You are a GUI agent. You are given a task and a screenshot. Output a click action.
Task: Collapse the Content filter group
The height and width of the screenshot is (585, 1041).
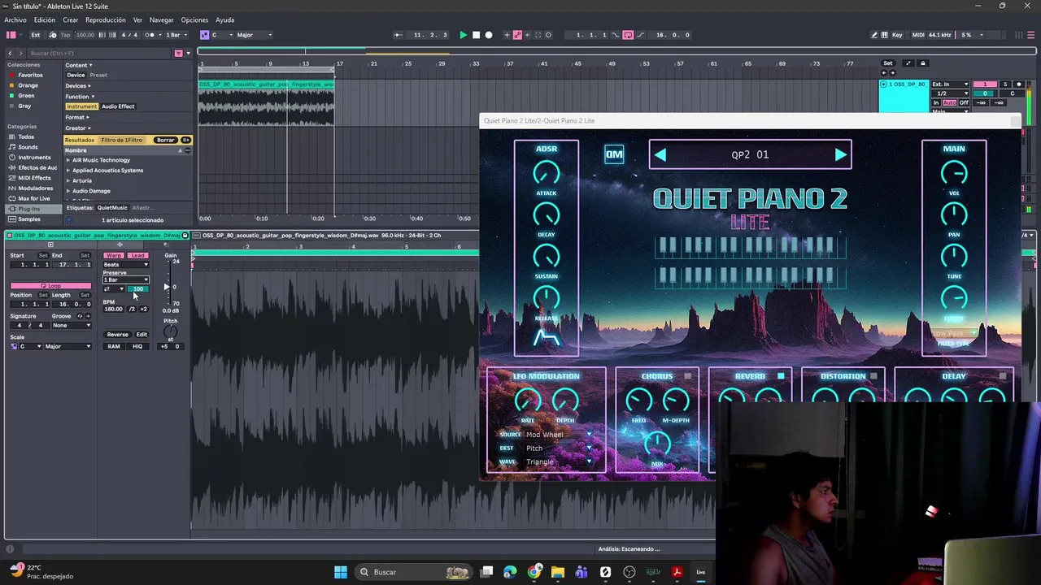[x=79, y=65]
